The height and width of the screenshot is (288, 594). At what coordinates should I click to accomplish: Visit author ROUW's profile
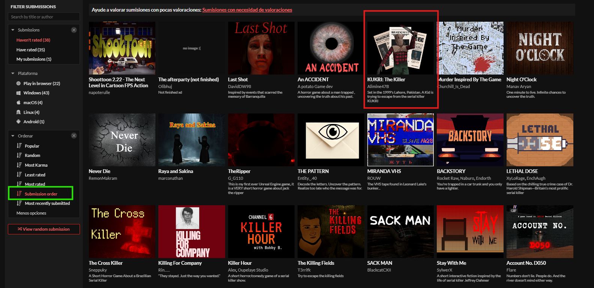coord(374,178)
